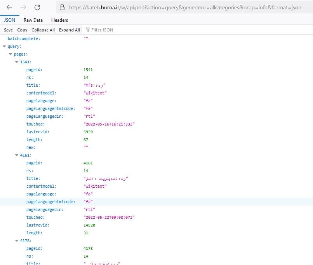Collapse the query node
The image size is (313, 265).
(x=4, y=47)
